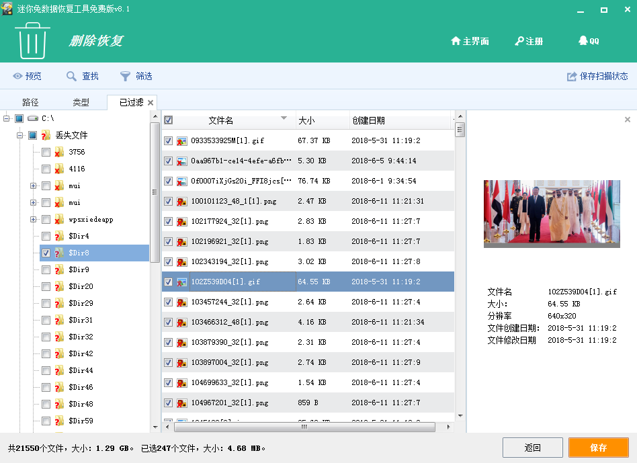Viewport: 637px width, 463px height.
Task: Toggle the 丢失文件 checkbox
Action: coord(32,135)
